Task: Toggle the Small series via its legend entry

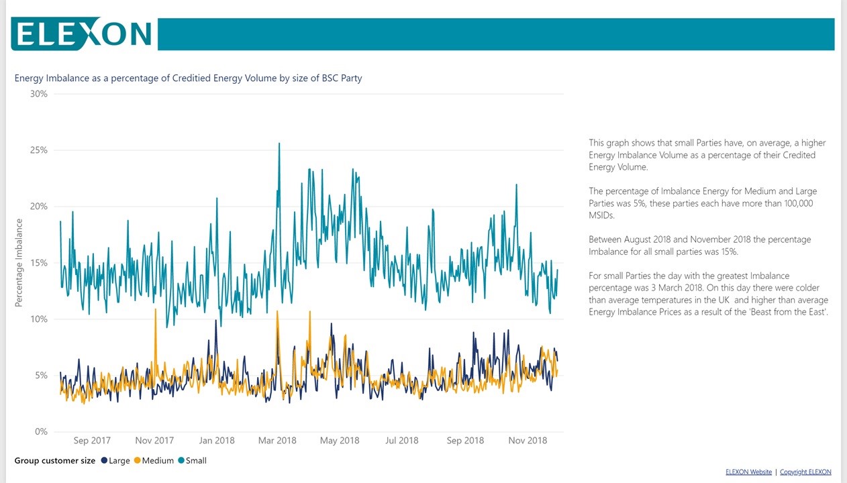Action: [197, 461]
